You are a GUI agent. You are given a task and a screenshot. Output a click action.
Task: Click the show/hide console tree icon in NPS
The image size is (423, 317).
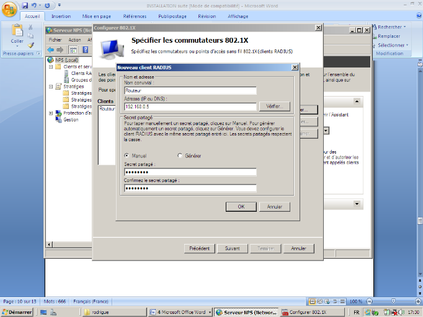tap(73, 50)
